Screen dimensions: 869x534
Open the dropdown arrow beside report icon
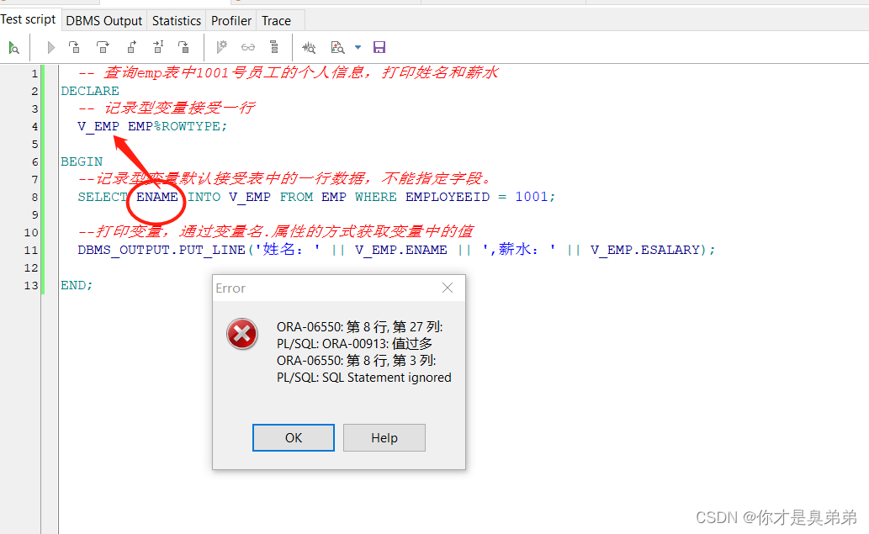358,48
